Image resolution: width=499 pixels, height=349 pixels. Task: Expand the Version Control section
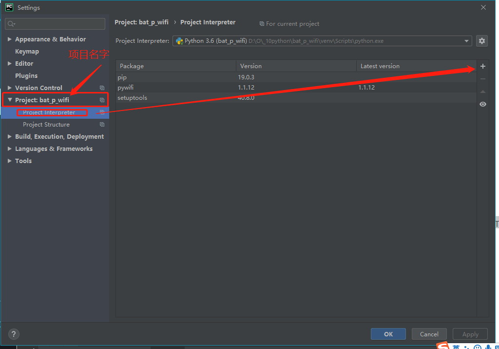(10, 88)
